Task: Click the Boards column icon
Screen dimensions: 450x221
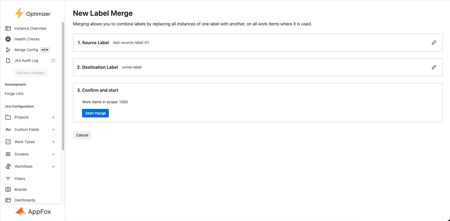Action: pos(8,189)
